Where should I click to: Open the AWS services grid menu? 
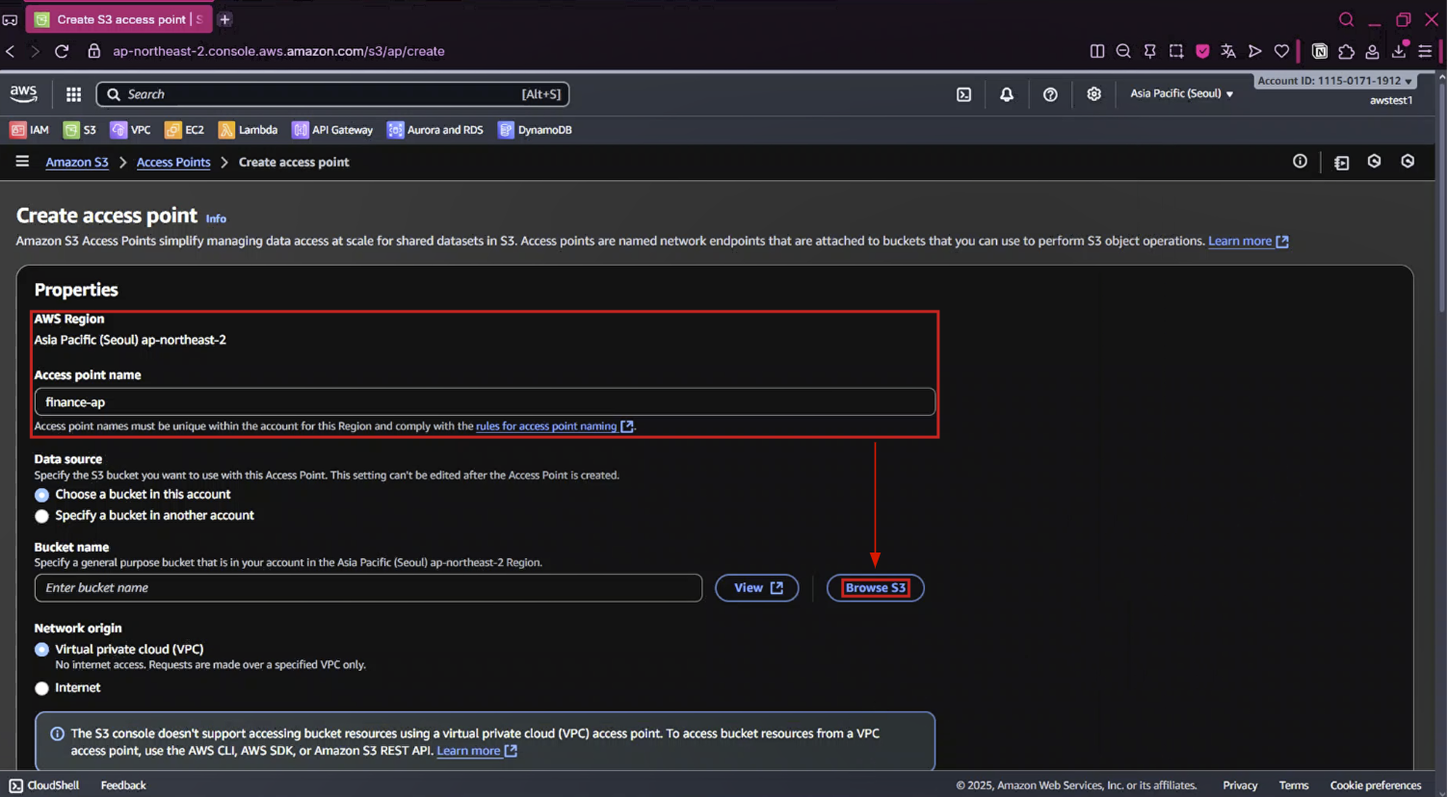73,94
